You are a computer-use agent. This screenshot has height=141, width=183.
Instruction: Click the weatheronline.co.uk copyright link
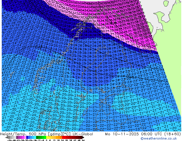tap(159, 138)
